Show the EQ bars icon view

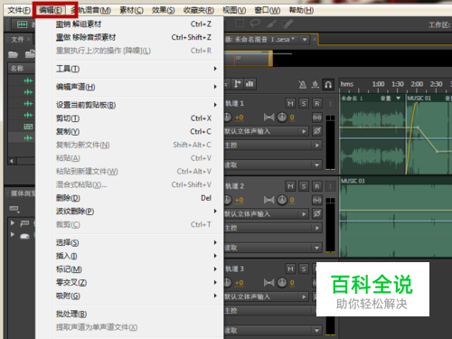pos(250,84)
